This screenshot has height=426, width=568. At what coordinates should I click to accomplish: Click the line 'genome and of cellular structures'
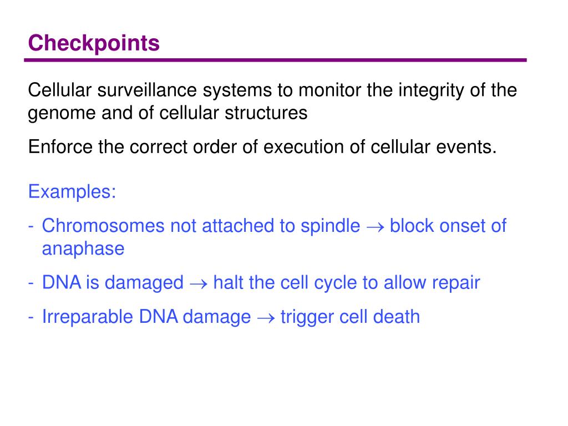(x=168, y=113)
